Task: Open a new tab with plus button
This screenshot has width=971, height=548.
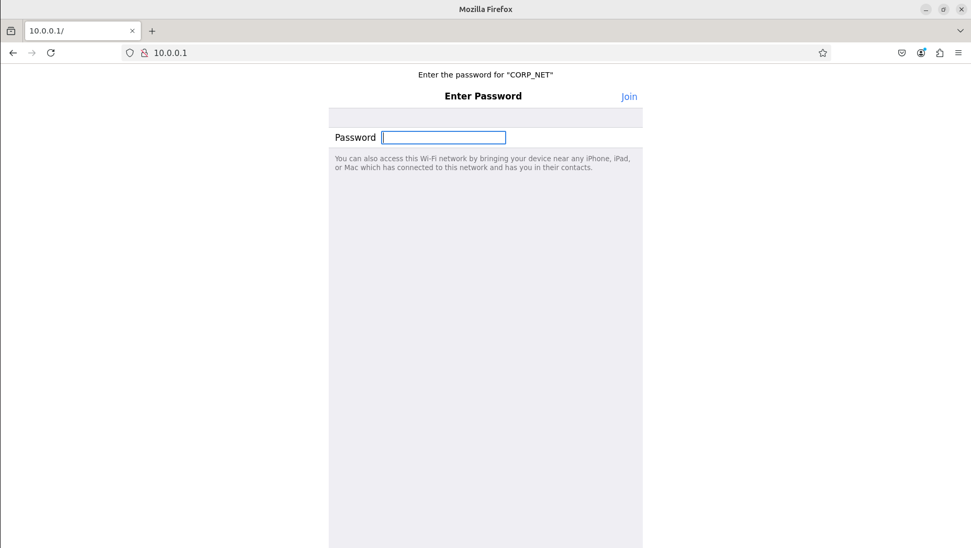Action: click(x=152, y=31)
